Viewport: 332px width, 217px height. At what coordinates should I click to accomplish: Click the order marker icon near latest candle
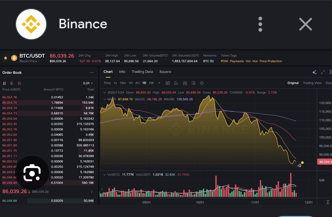[x=299, y=165]
